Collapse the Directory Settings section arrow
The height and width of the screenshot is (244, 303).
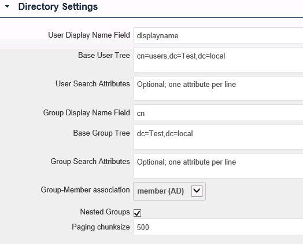7,6
